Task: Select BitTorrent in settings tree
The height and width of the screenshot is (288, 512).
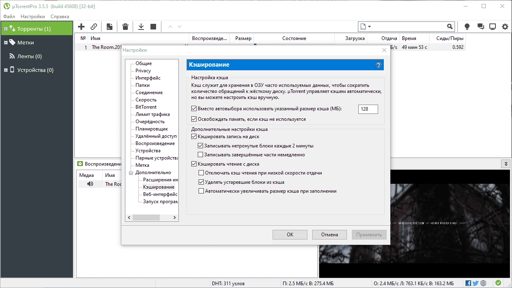Action: click(146, 107)
